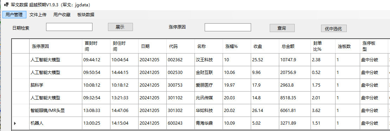This screenshot has width=390, height=131.
Task: Click the 20.03 gain percentage cell
Action: click(237, 98)
